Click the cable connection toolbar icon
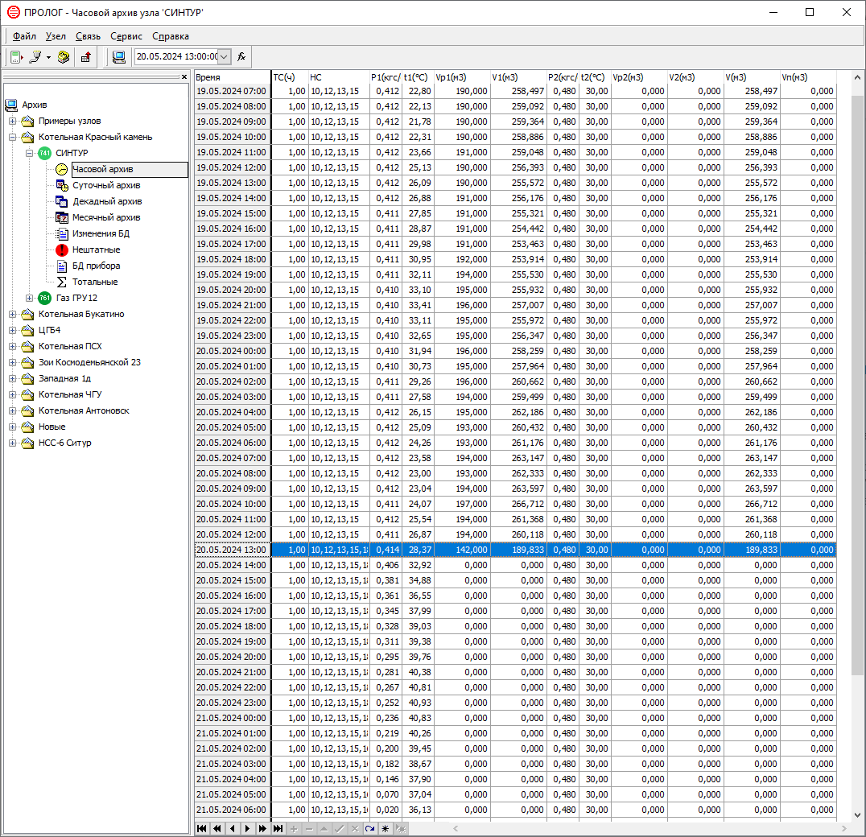Screen dimensions: 866x837 (x=35, y=57)
